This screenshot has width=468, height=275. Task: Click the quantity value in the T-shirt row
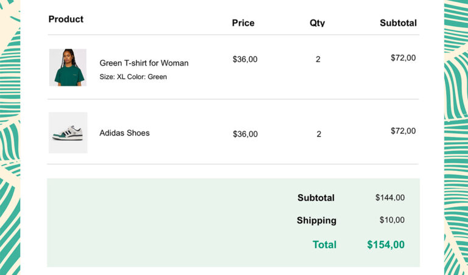point(318,59)
